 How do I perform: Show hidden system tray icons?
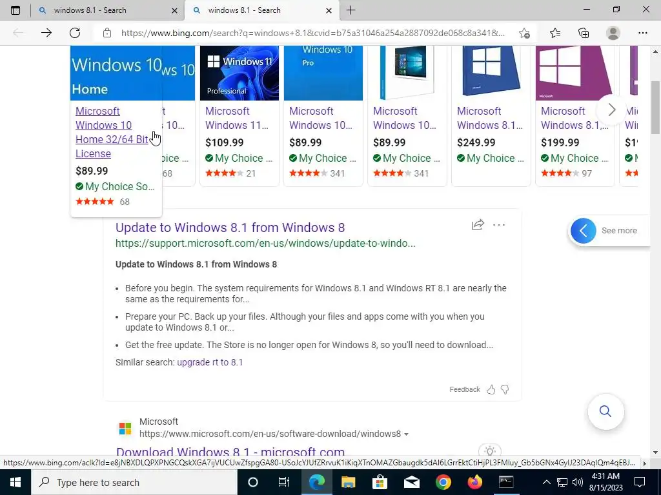pyautogui.click(x=546, y=482)
